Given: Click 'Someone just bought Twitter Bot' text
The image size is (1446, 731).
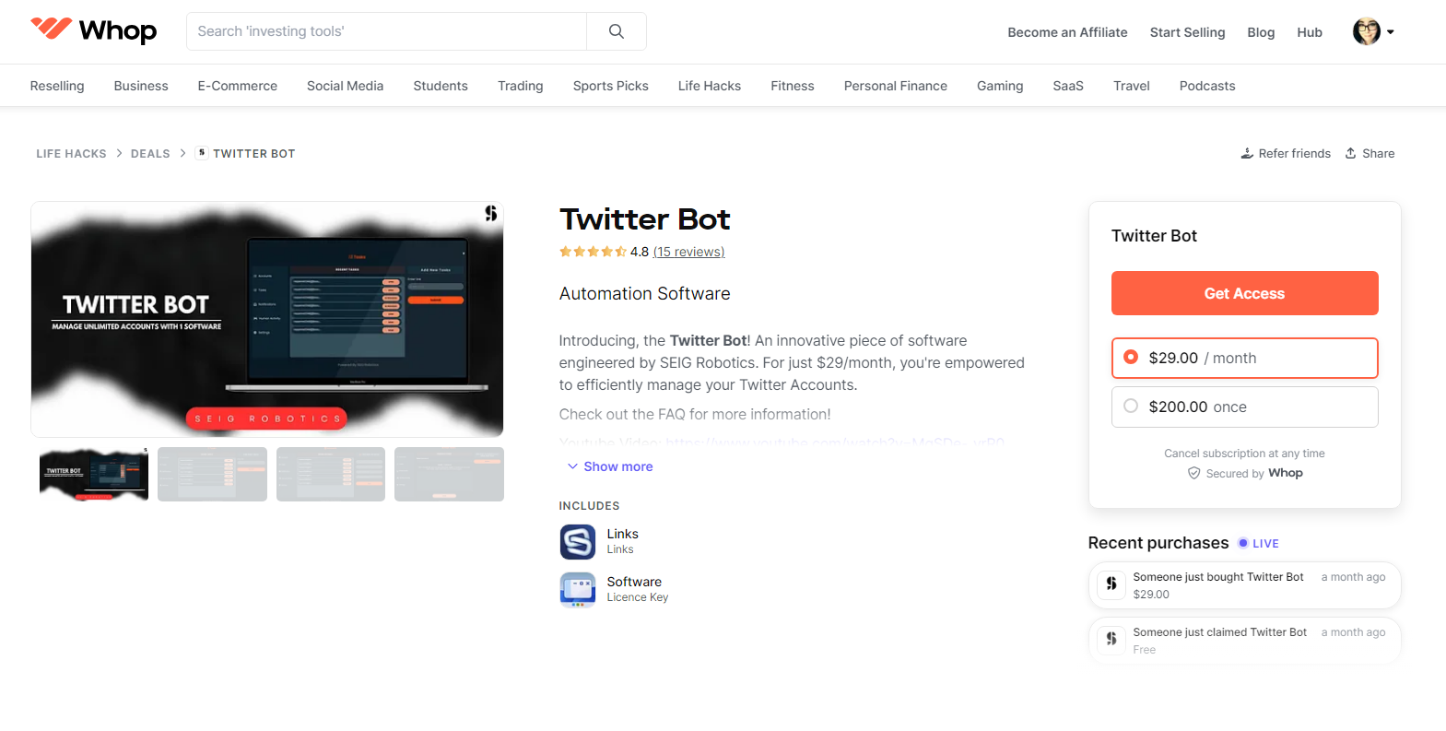Looking at the screenshot, I should pyautogui.click(x=1218, y=577).
